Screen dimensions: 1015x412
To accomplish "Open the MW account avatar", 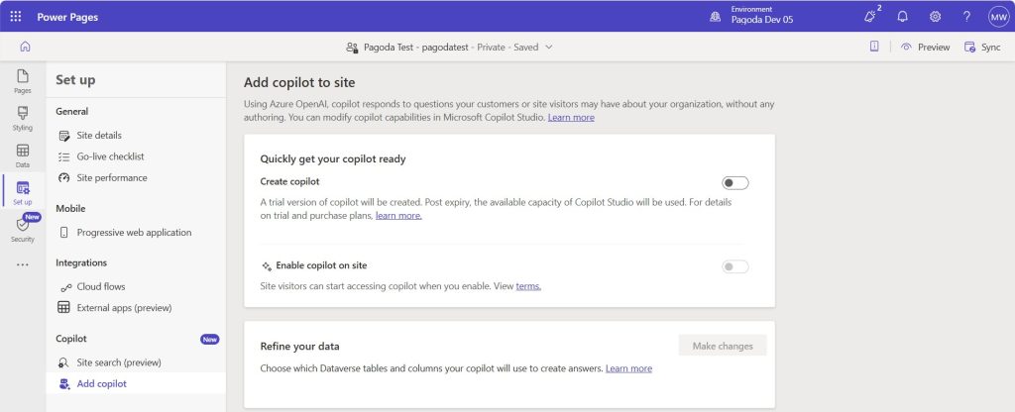I will click(x=998, y=17).
